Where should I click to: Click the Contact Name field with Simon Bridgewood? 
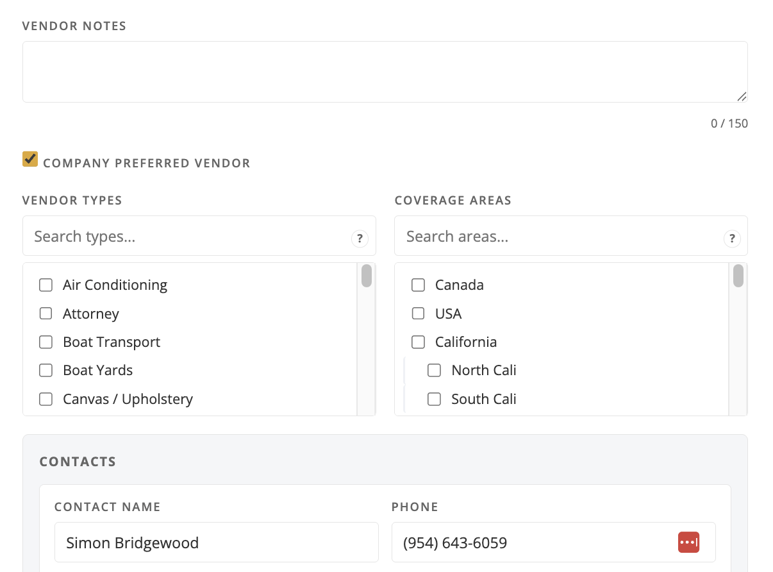217,543
